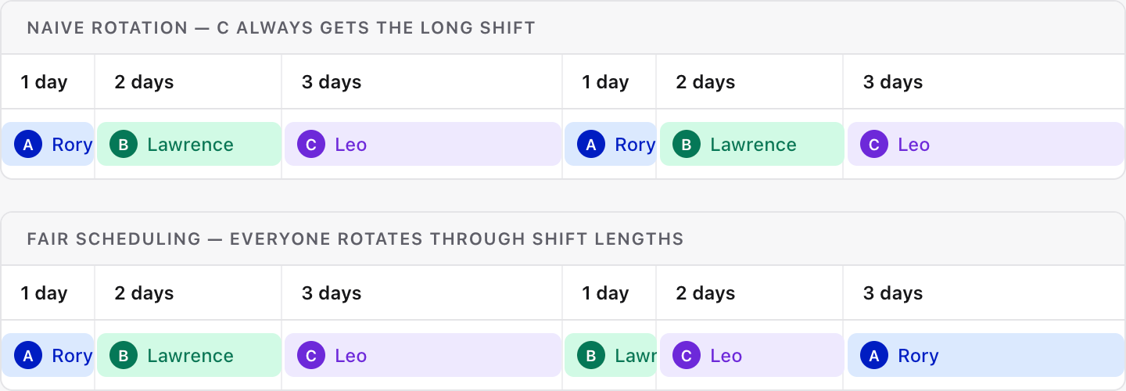Click the A avatar in Naive Rotation's second cycle
The height and width of the screenshot is (391, 1126).
click(x=591, y=145)
